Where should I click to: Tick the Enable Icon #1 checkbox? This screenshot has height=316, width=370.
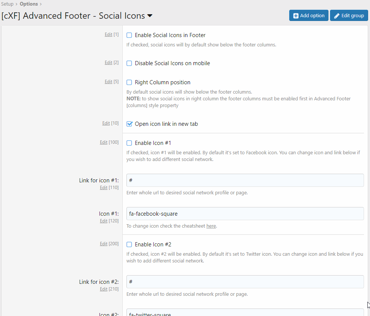(x=129, y=143)
